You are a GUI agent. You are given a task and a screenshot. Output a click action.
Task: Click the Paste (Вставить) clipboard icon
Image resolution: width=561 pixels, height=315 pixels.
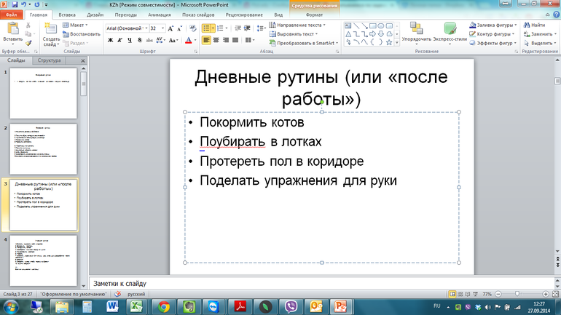pyautogui.click(x=13, y=29)
